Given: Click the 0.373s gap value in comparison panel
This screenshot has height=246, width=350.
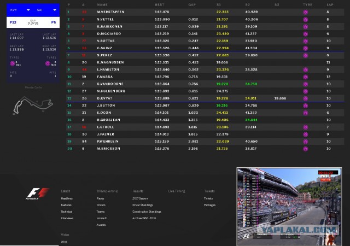Looking at the screenshot, I should click(33, 23).
